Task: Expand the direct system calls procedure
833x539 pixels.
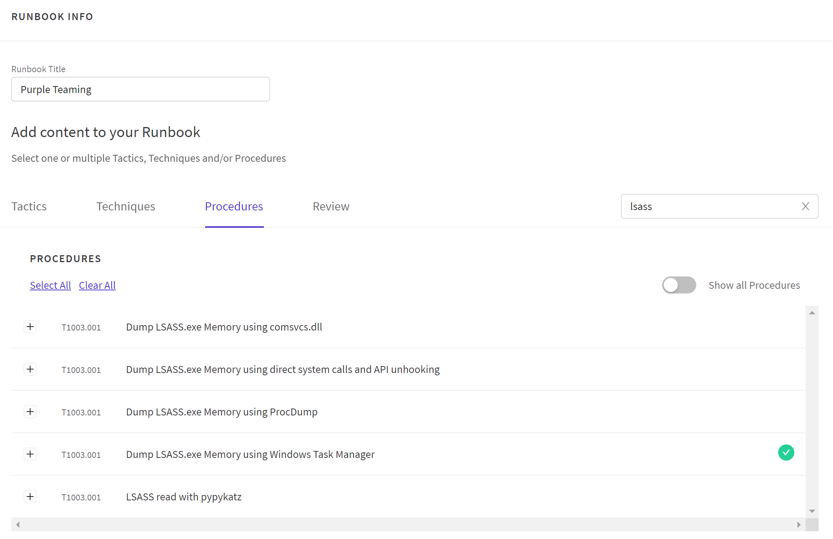Action: coord(30,369)
